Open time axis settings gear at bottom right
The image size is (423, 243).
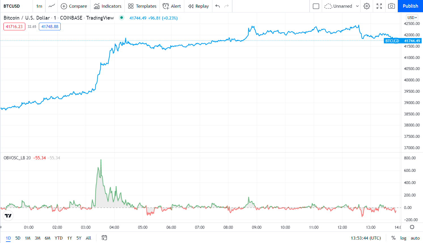click(x=412, y=227)
